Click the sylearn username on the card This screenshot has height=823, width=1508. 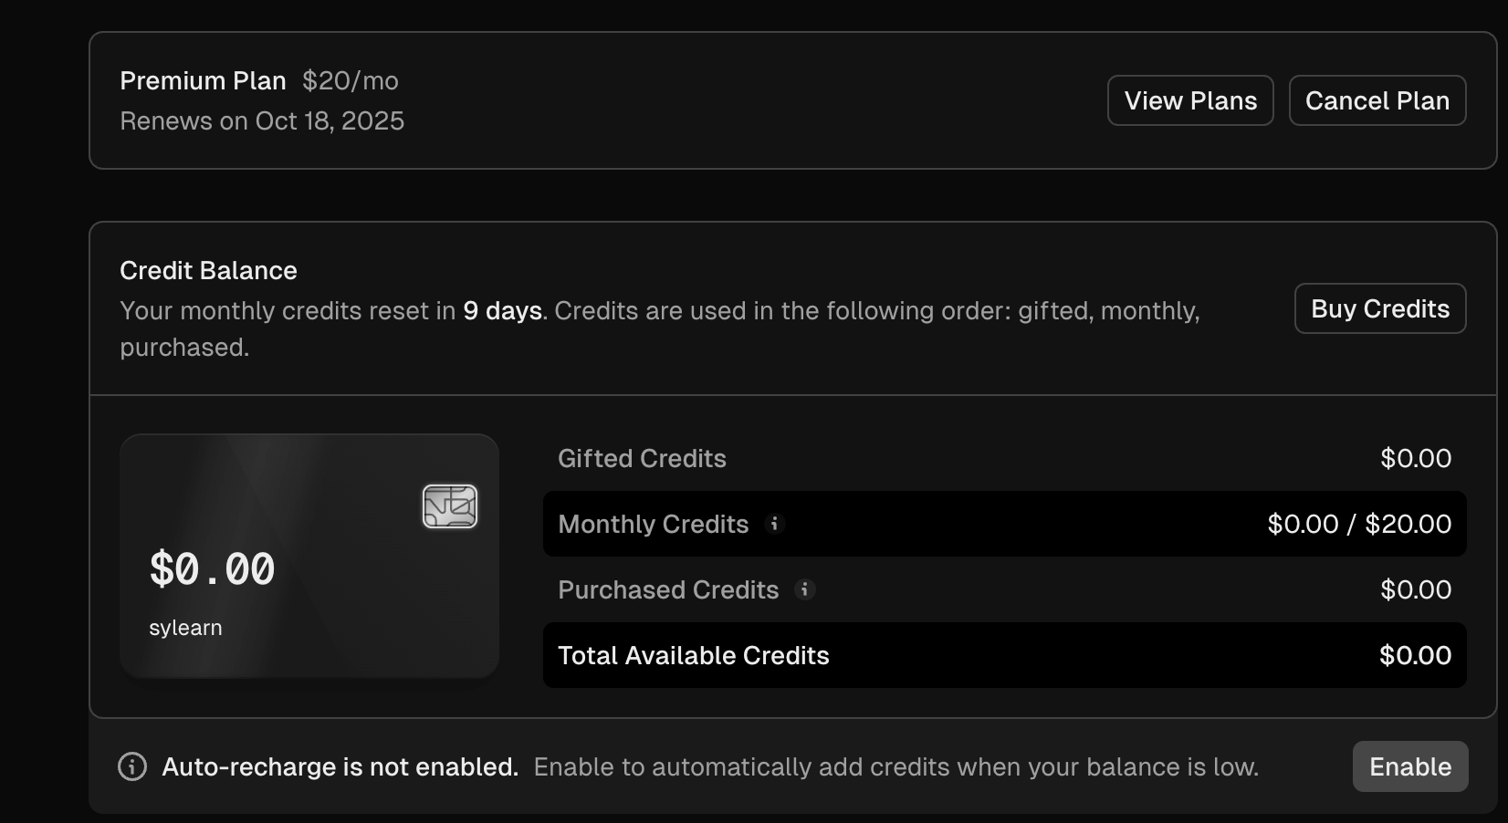tap(185, 628)
